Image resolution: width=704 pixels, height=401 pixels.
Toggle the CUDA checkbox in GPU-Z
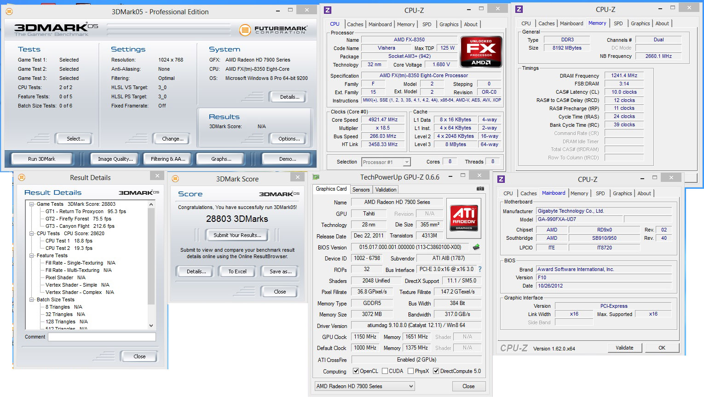385,371
